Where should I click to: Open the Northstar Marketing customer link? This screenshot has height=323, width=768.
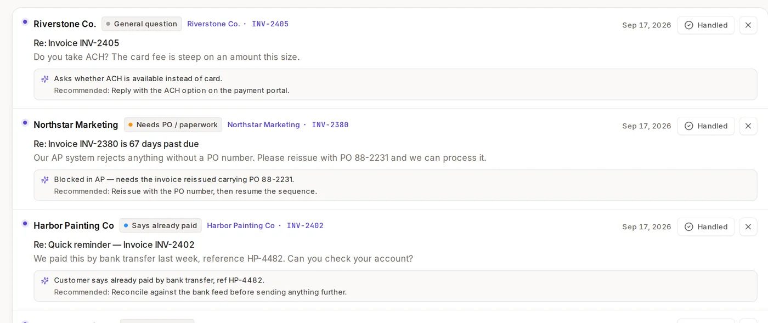pyautogui.click(x=263, y=125)
